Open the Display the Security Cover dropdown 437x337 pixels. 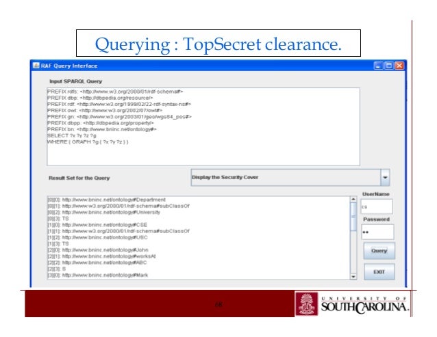coord(290,178)
